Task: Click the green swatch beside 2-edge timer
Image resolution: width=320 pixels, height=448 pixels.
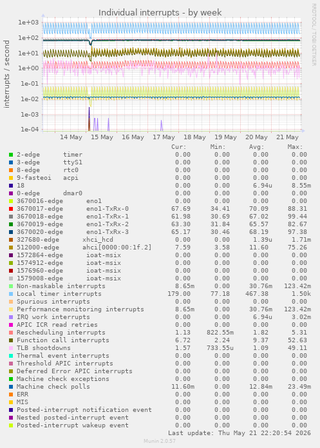Action: coord(11,155)
